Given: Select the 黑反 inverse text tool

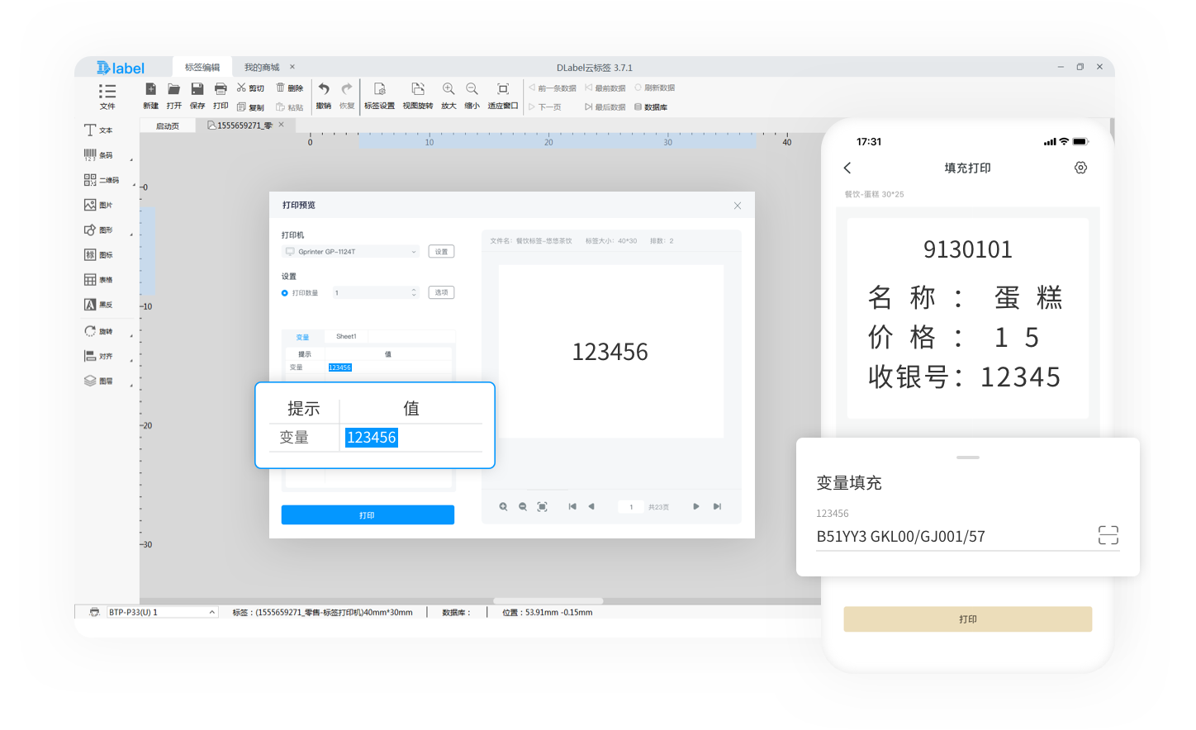Looking at the screenshot, I should tap(98, 305).
